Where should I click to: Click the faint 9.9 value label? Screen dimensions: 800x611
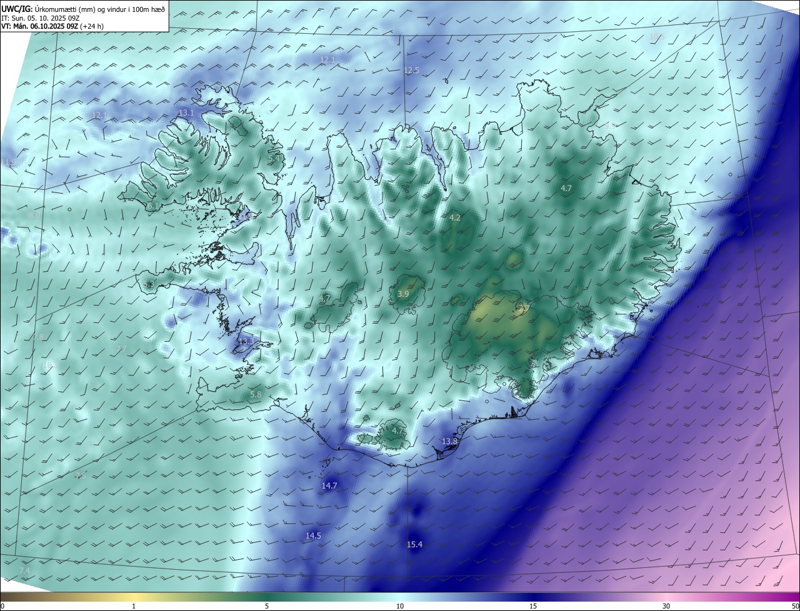[x=611, y=126]
